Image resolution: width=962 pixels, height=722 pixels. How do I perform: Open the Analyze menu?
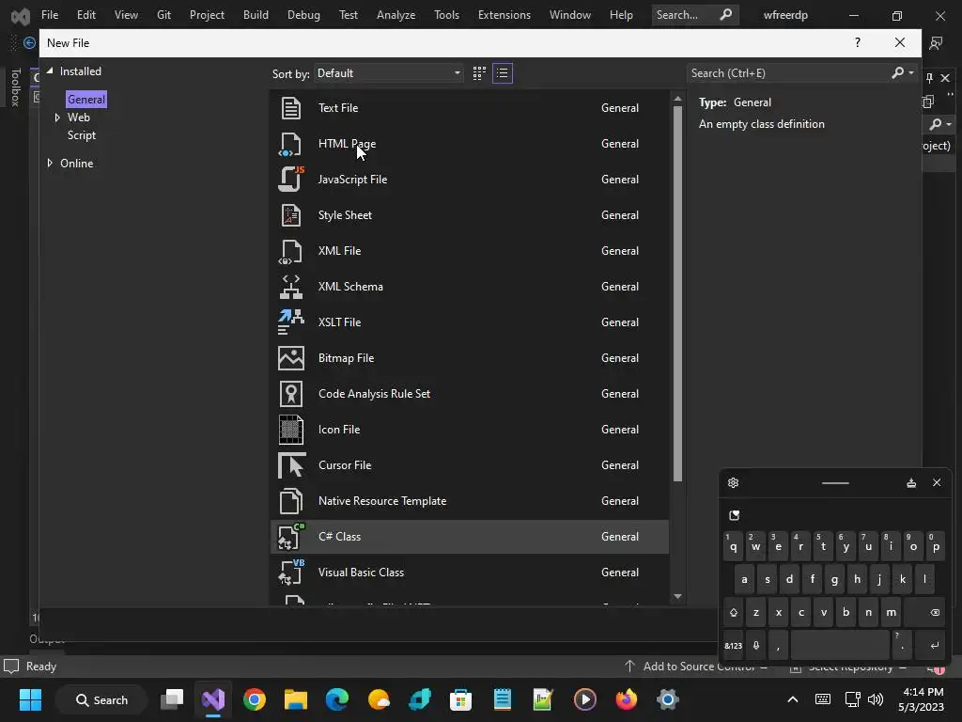pyautogui.click(x=396, y=15)
